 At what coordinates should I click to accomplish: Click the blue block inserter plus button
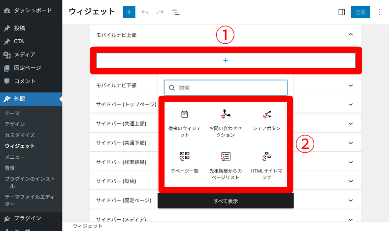coord(129,12)
